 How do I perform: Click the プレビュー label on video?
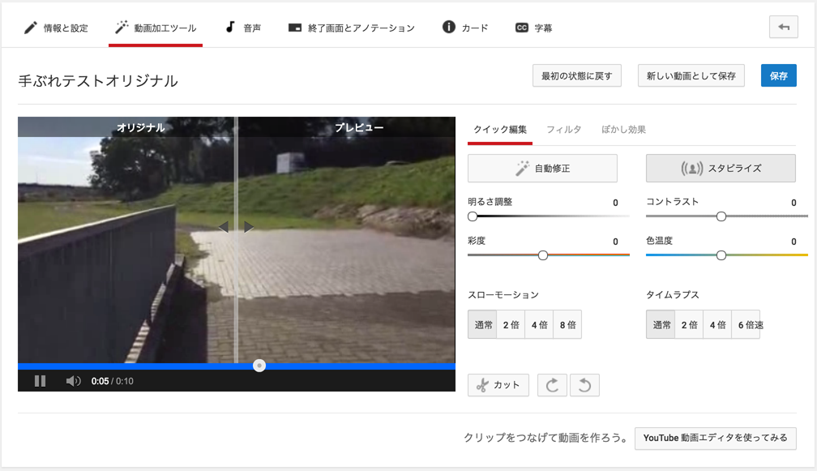pos(359,127)
